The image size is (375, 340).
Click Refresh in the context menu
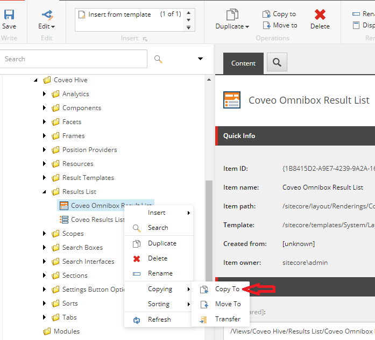point(159,319)
